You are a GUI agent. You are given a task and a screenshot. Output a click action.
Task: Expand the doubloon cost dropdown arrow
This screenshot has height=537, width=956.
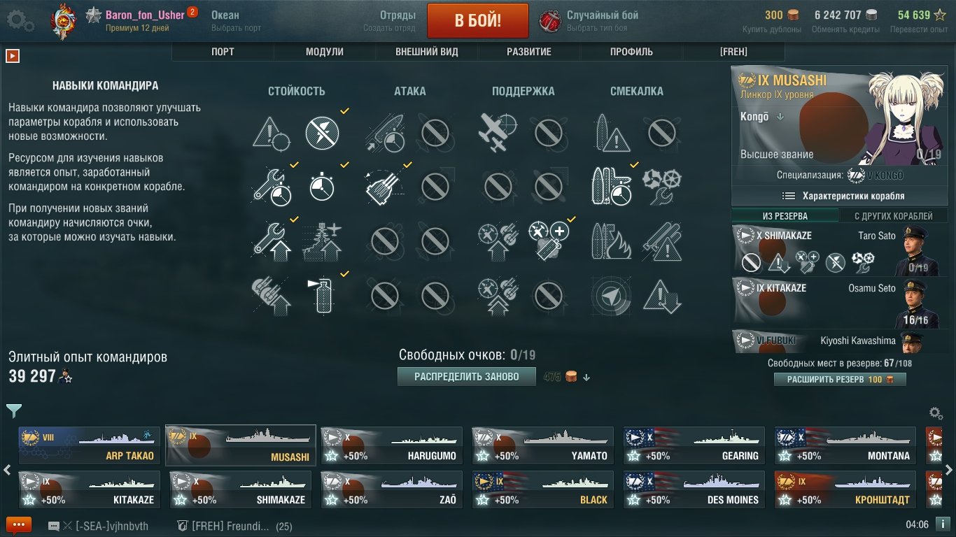586,378
